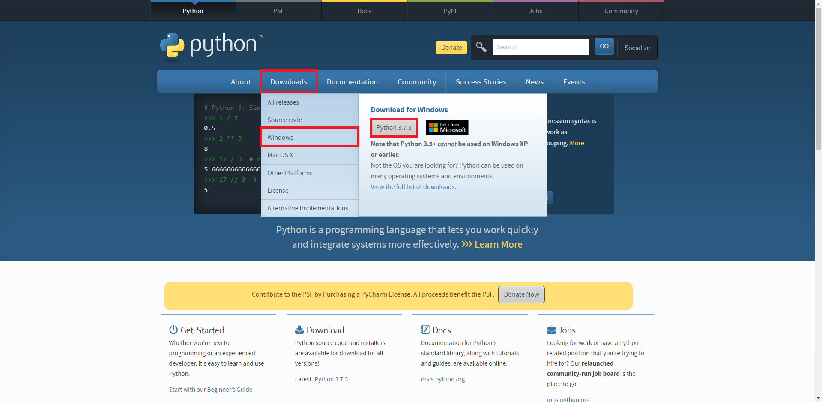Select Windows in Downloads menu

(x=309, y=138)
